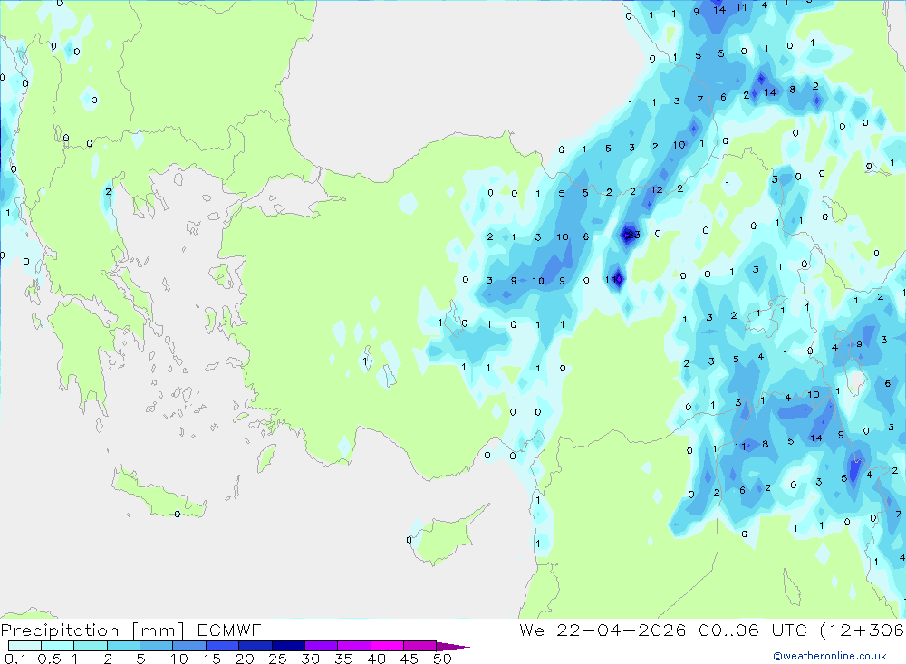The width and height of the screenshot is (906, 664).
Task: Select the legend swatch between 45 and 50
Action: (x=419, y=646)
